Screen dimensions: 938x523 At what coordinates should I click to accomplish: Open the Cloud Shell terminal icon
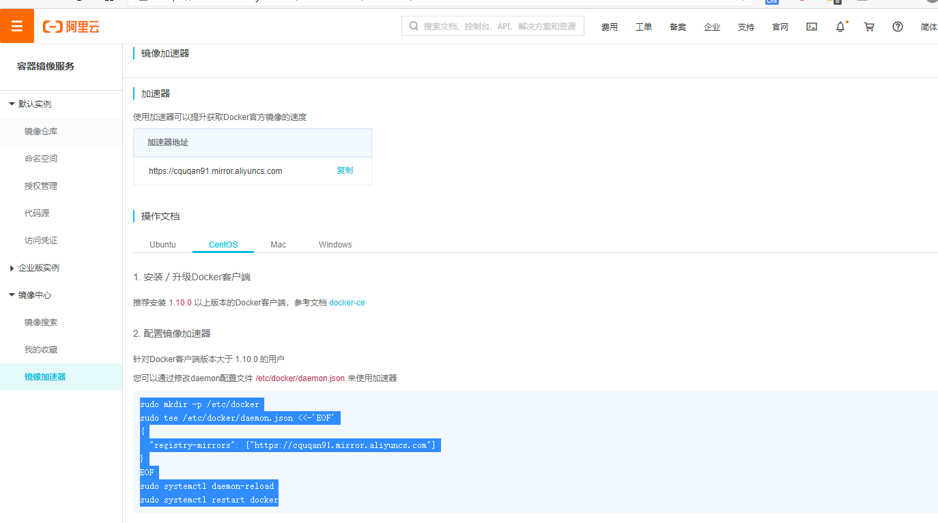812,27
